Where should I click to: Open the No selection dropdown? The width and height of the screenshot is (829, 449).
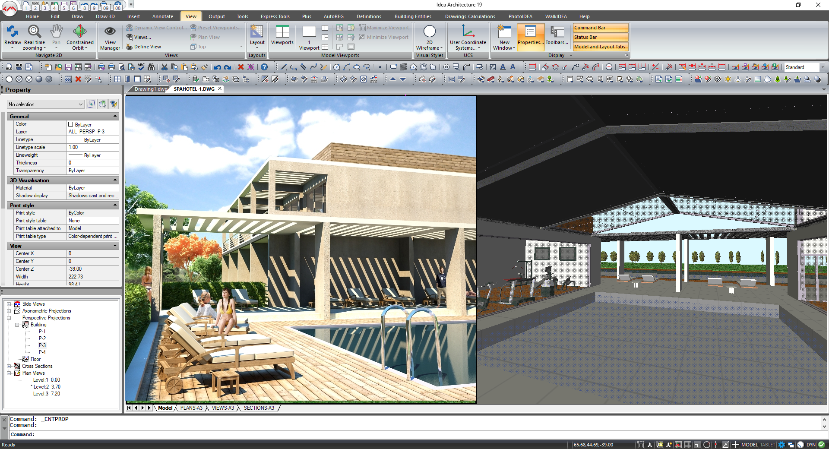(x=45, y=104)
